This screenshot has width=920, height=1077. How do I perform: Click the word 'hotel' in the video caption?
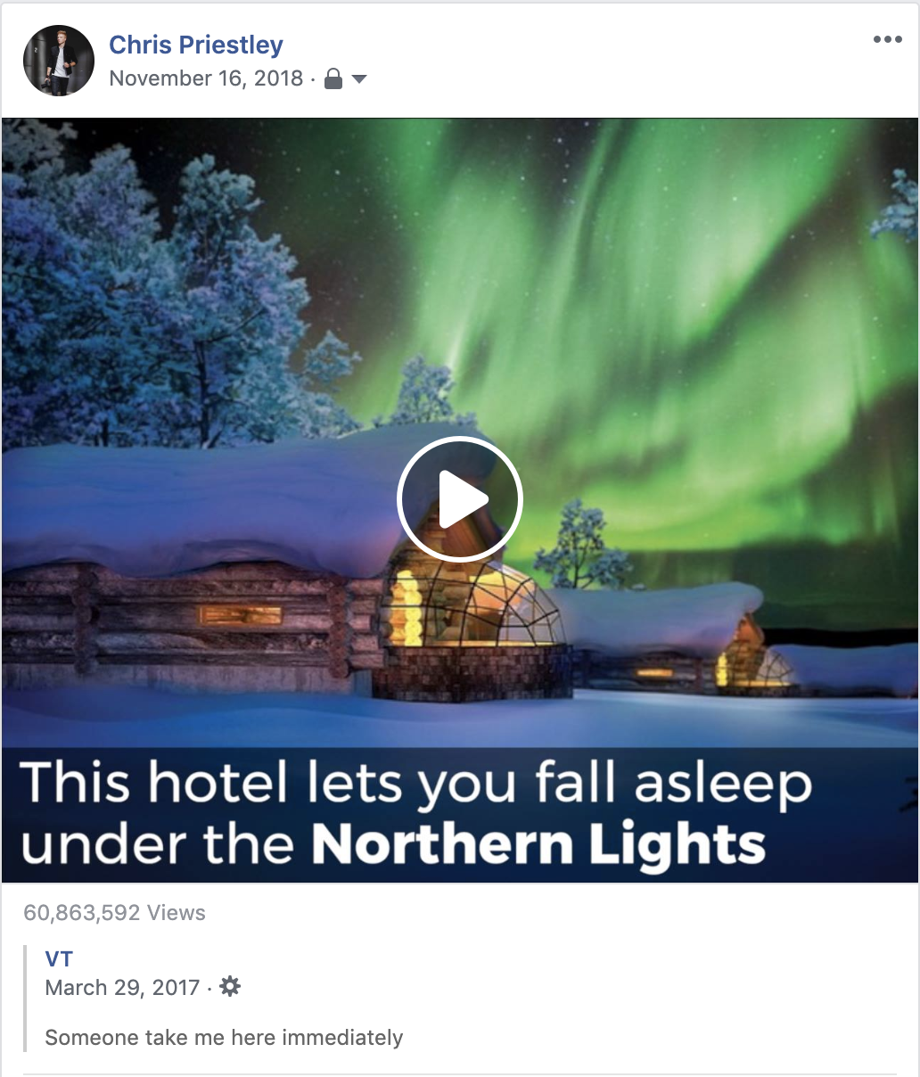coord(218,783)
